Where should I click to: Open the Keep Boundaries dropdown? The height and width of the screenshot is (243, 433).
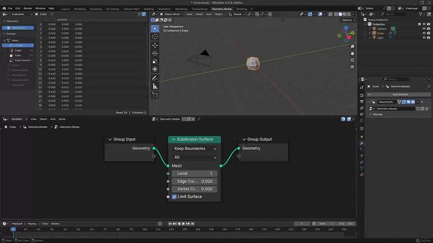[x=195, y=148]
